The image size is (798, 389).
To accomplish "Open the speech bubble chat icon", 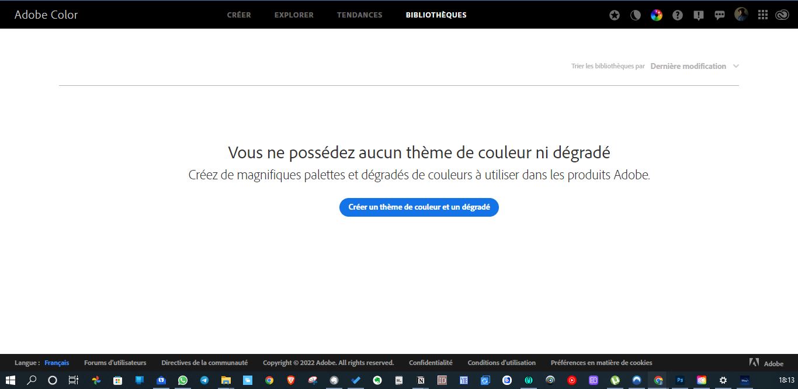I will tap(720, 15).
